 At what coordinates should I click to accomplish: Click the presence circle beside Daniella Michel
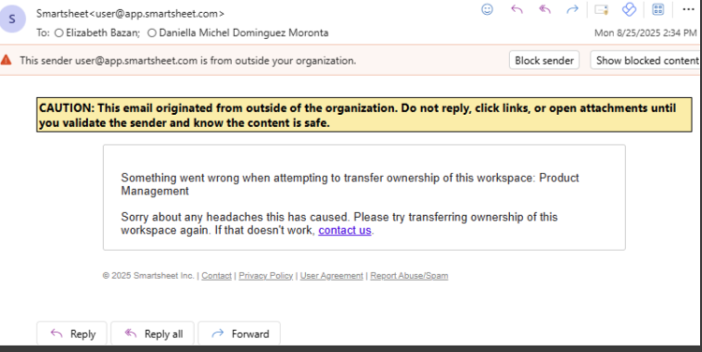click(152, 33)
